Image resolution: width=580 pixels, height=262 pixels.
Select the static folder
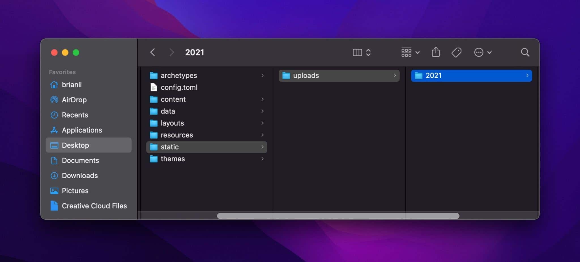169,147
